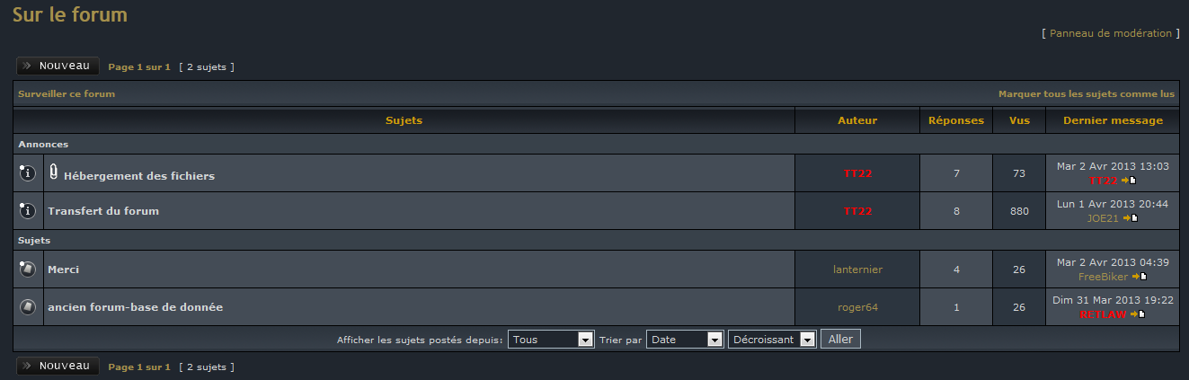Screen dimensions: 1189x380
Task: Click Surveiller ce forum link
Action: coord(67,93)
